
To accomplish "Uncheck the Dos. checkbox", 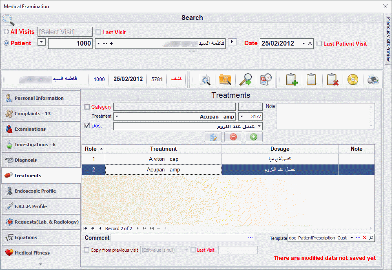I will [x=87, y=126].
